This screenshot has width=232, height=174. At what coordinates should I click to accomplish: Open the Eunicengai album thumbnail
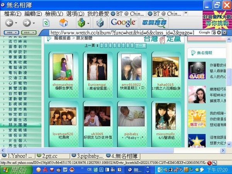[97, 67]
